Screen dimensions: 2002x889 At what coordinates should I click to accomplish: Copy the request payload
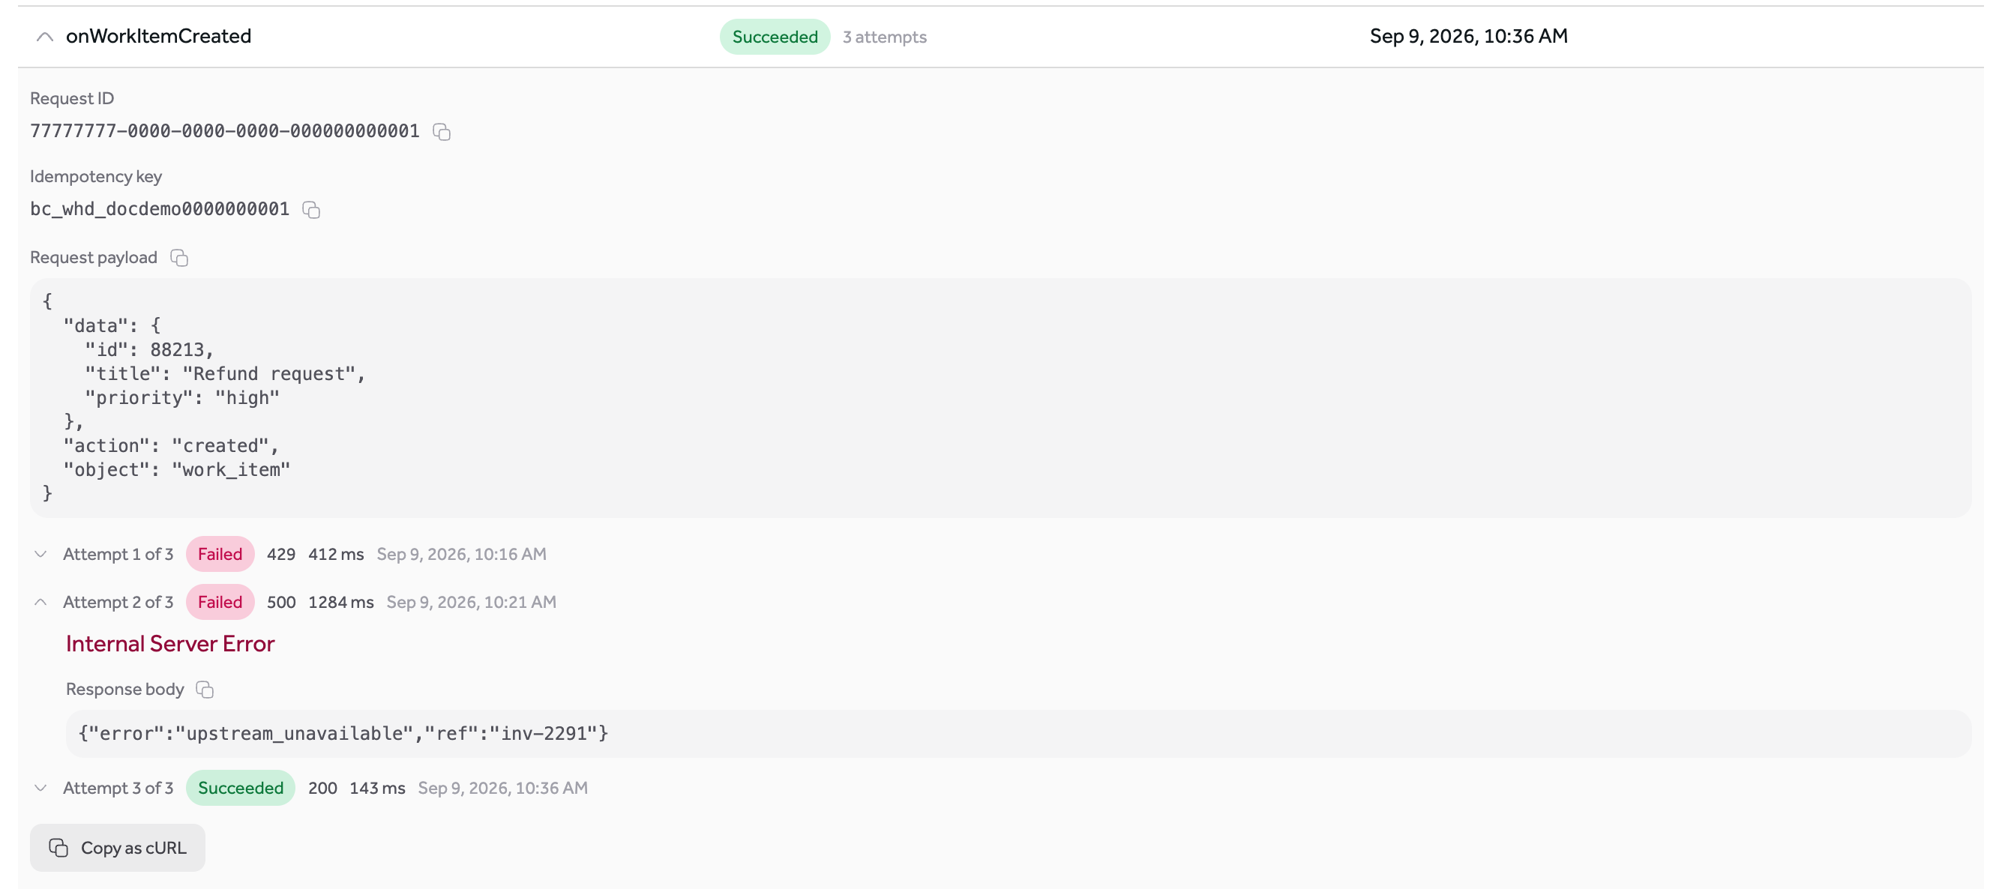pyautogui.click(x=178, y=257)
